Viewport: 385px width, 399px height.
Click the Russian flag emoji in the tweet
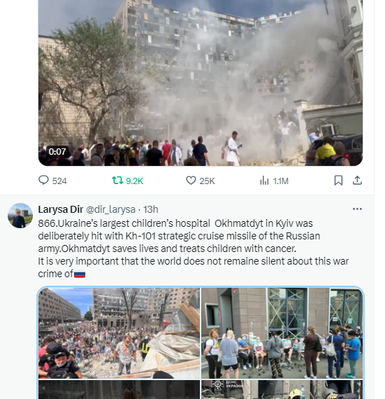tap(80, 274)
